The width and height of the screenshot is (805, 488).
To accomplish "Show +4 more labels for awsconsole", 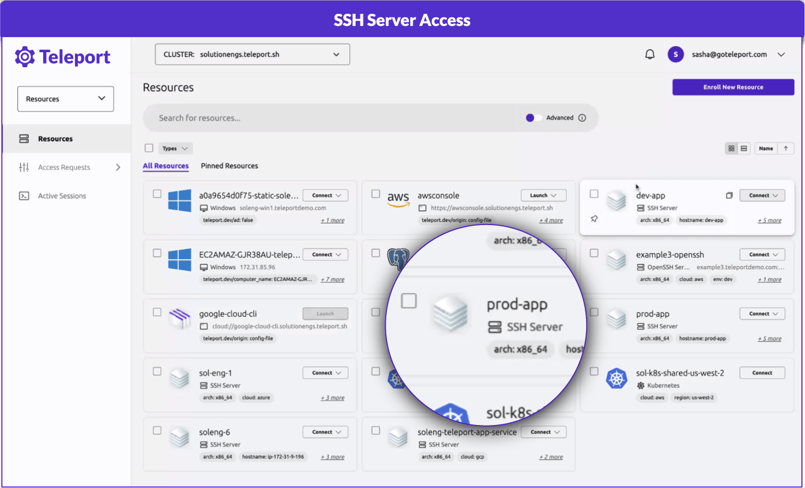I will (x=551, y=220).
